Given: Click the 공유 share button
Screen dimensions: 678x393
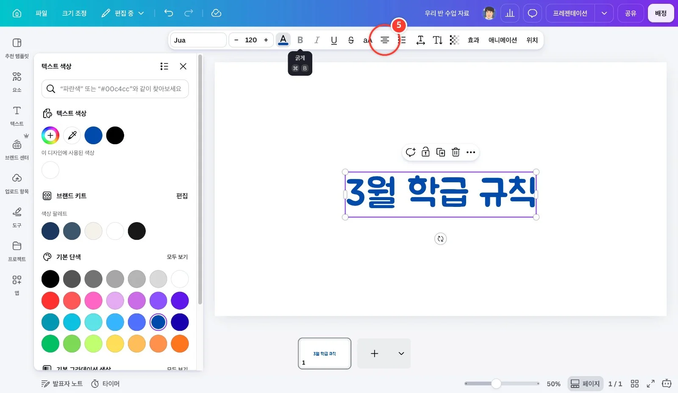Looking at the screenshot, I should coord(631,13).
